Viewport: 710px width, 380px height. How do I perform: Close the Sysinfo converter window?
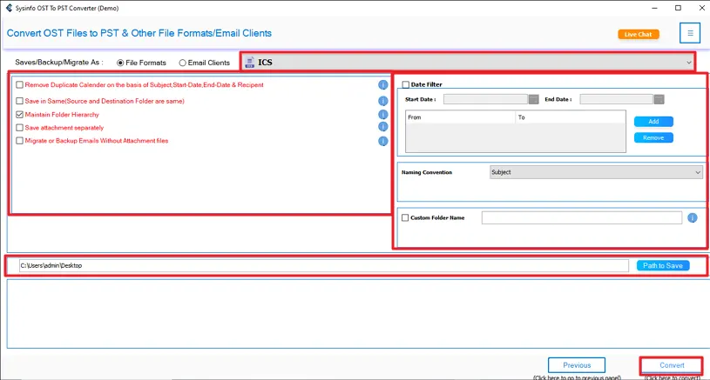point(701,8)
